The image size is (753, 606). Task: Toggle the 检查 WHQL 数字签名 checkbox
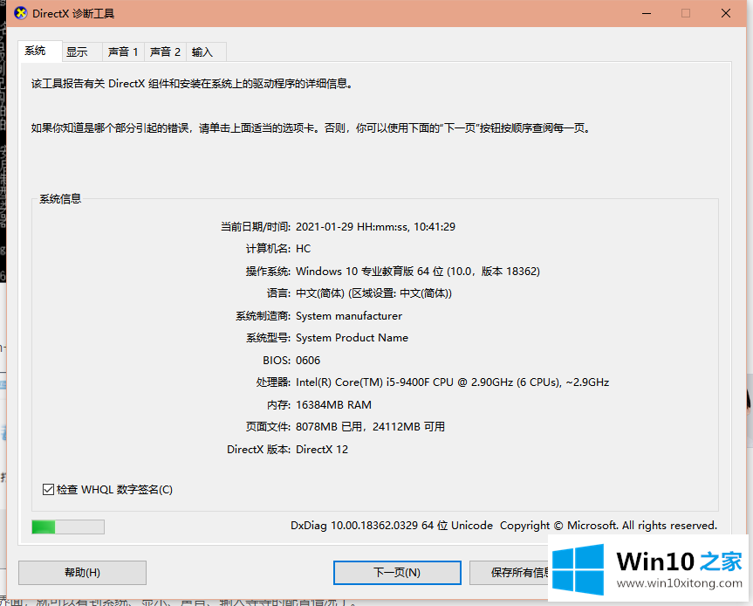[48, 489]
